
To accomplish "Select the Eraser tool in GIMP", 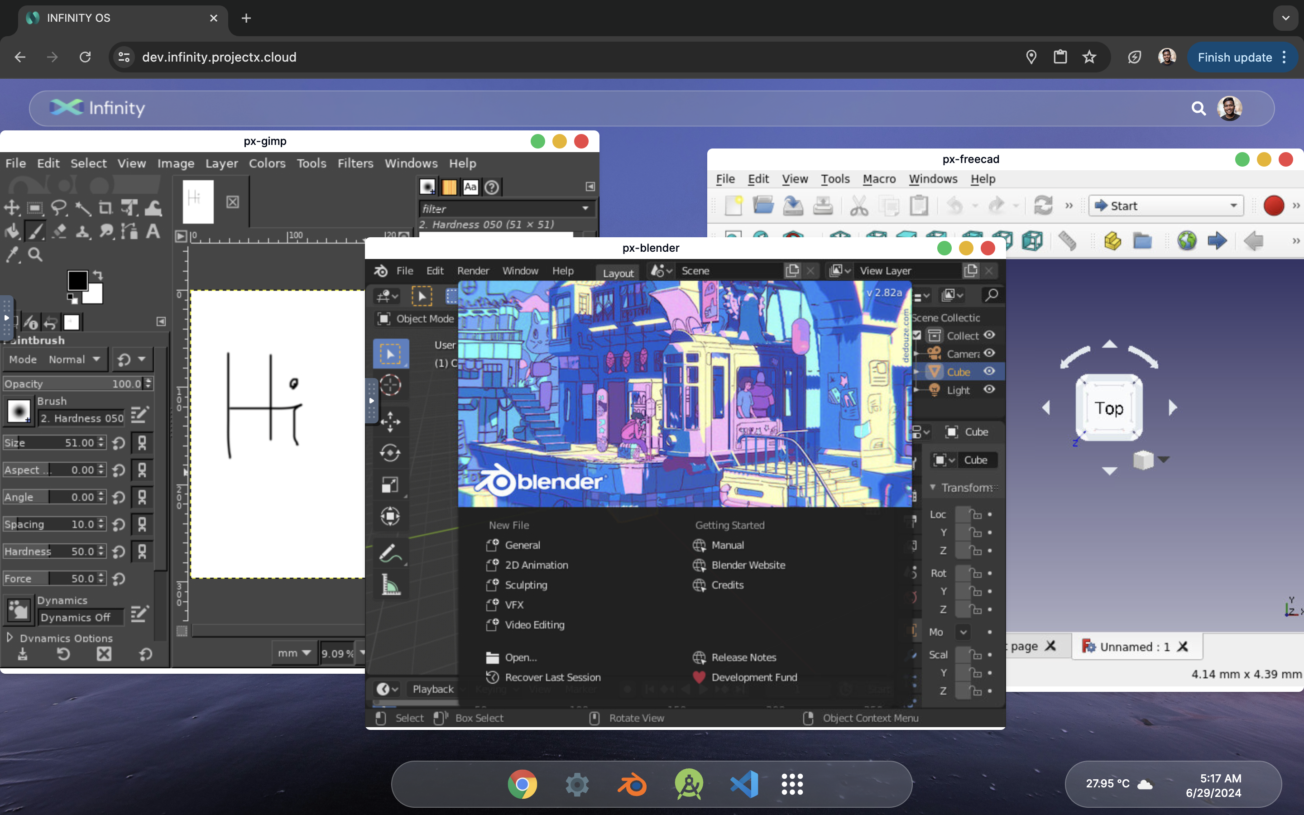I will point(59,231).
